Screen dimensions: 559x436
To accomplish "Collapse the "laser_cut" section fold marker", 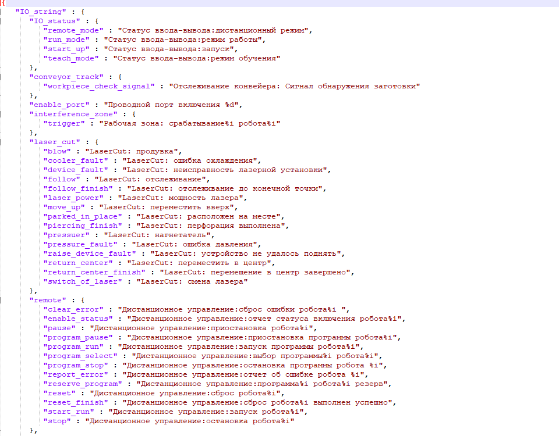I will tap(2, 142).
